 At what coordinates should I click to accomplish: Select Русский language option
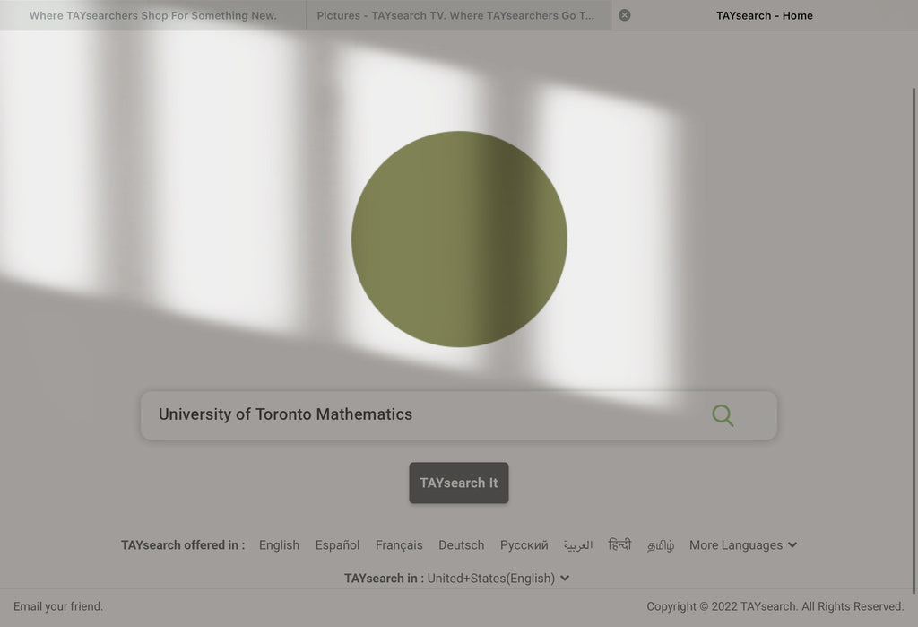coord(524,545)
